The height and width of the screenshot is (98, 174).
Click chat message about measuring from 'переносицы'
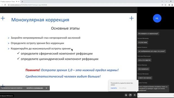pos(148,33)
